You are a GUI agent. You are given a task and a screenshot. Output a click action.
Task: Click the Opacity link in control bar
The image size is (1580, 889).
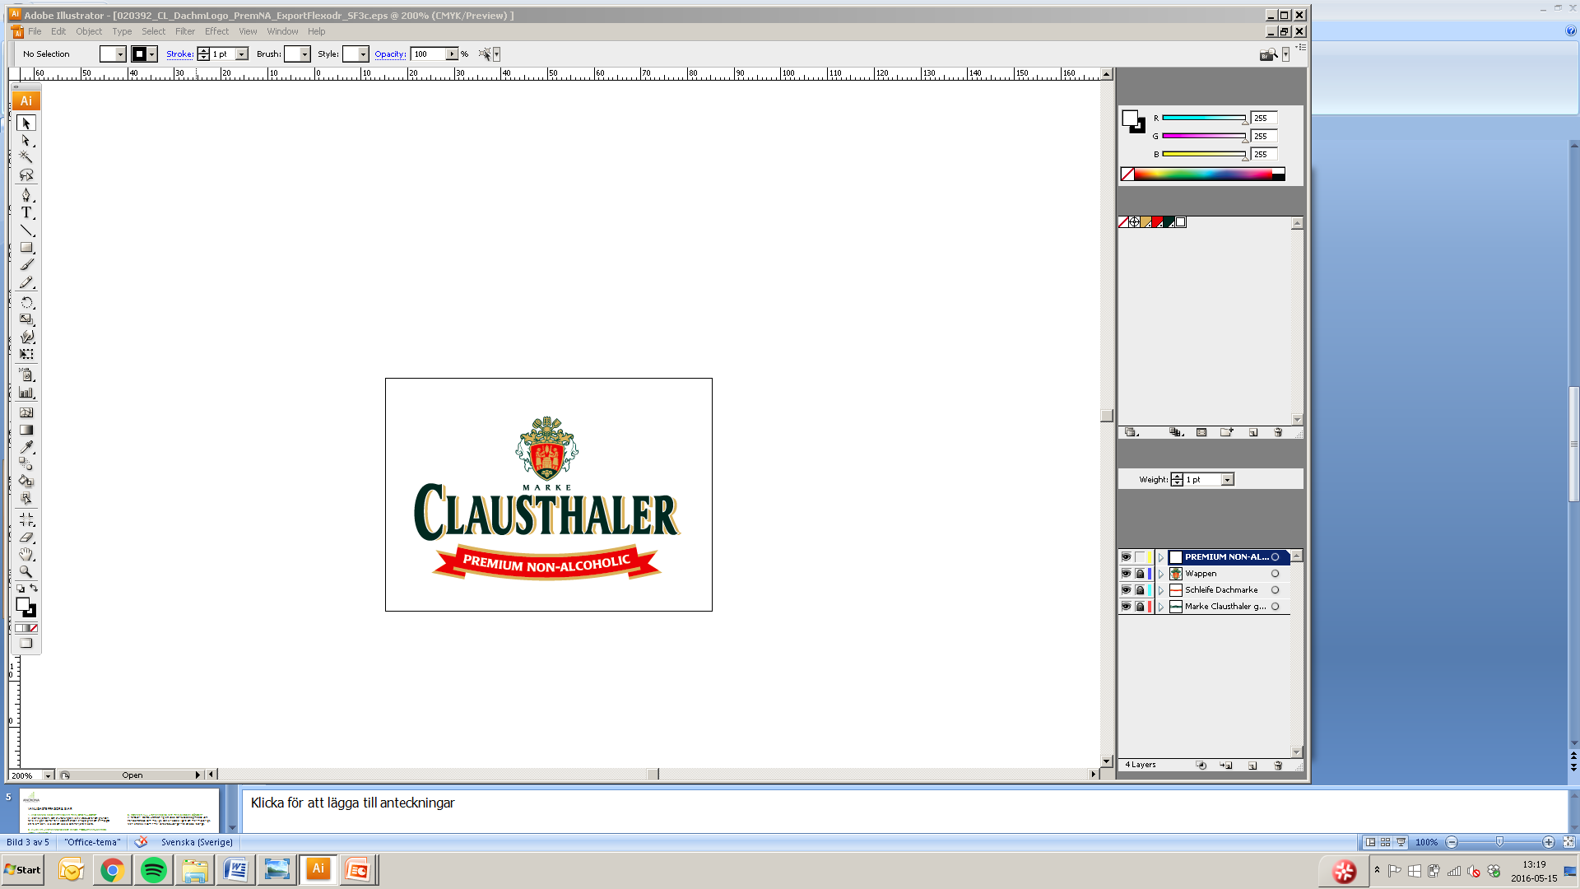(390, 54)
